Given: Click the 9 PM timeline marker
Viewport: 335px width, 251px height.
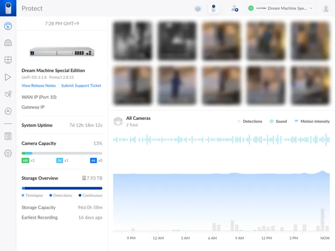Looking at the screenshot, I should pyautogui.click(x=131, y=238).
